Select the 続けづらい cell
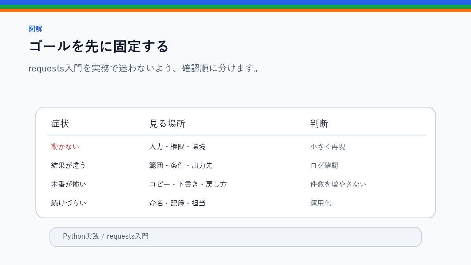The width and height of the screenshot is (471, 265). click(x=69, y=203)
